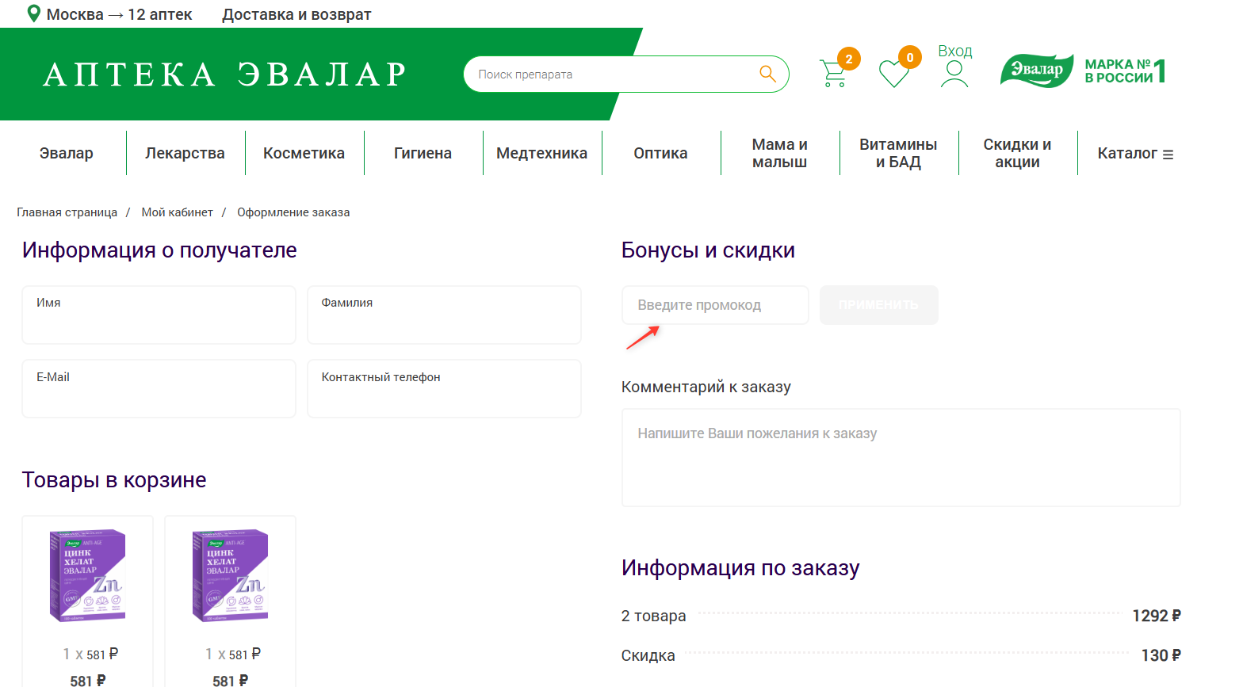
Task: Open Мама и малыш category
Action: 779,153
